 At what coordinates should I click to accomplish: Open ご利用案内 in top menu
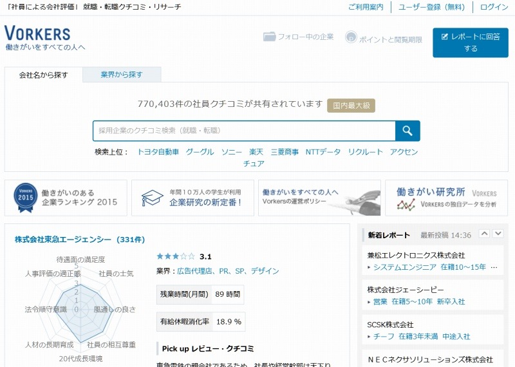[x=366, y=7]
